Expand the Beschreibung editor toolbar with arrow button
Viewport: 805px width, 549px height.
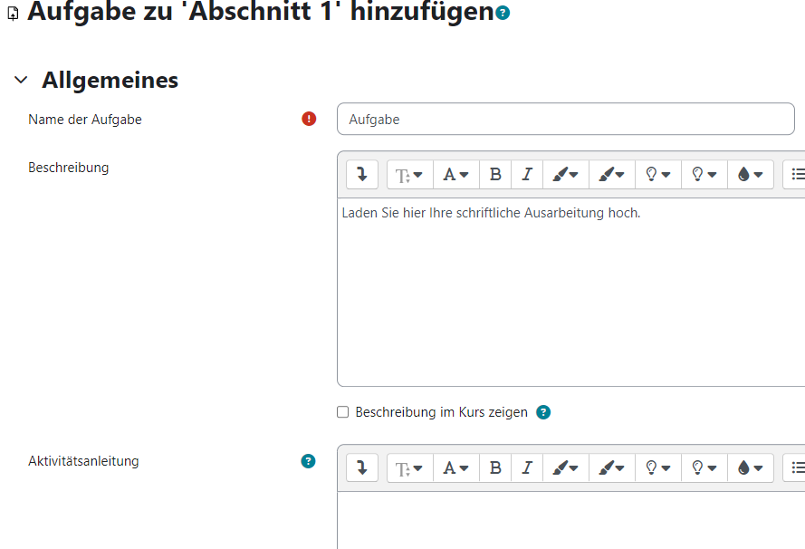point(361,174)
